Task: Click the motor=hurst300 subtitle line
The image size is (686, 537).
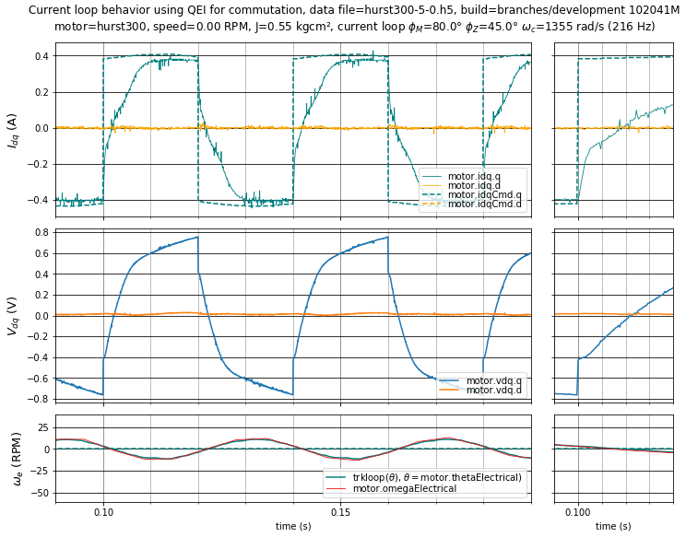Action: (x=353, y=26)
